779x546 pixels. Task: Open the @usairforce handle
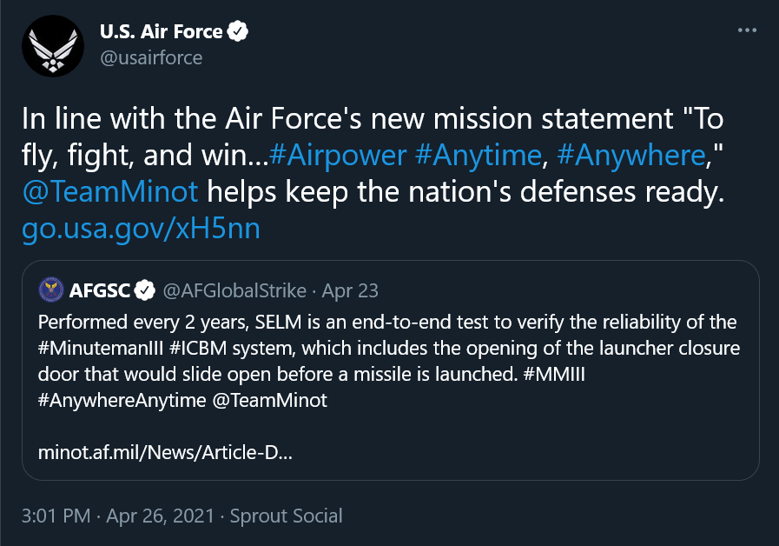click(151, 57)
